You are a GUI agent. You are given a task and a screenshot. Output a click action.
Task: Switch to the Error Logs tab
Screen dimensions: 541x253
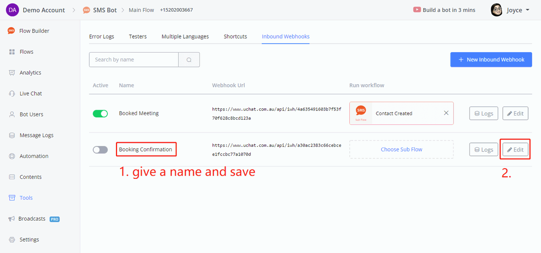(102, 36)
